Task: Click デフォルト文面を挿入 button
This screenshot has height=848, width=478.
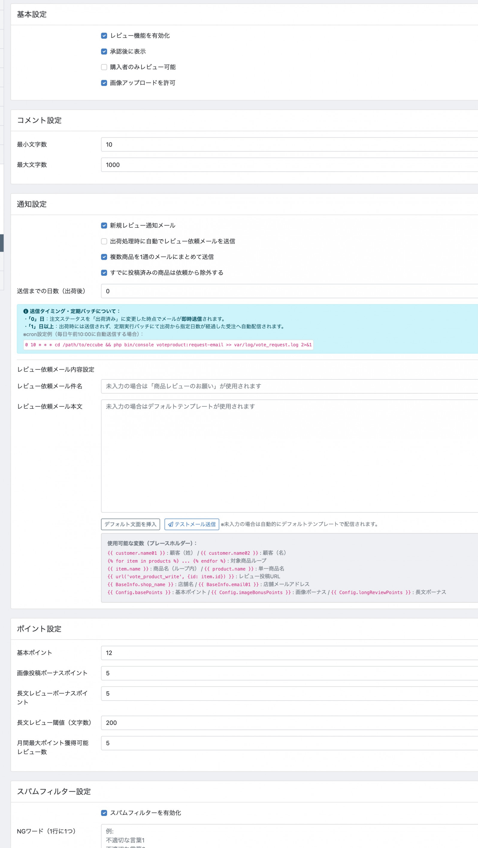Action: 131,524
